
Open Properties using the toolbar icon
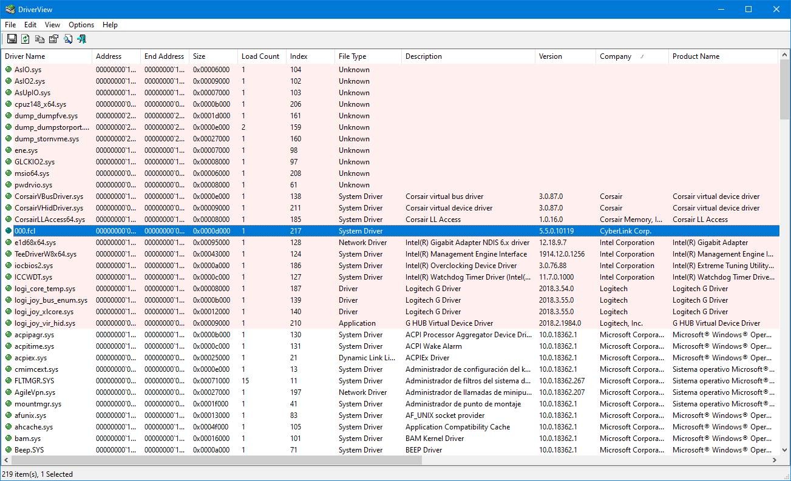coord(53,39)
